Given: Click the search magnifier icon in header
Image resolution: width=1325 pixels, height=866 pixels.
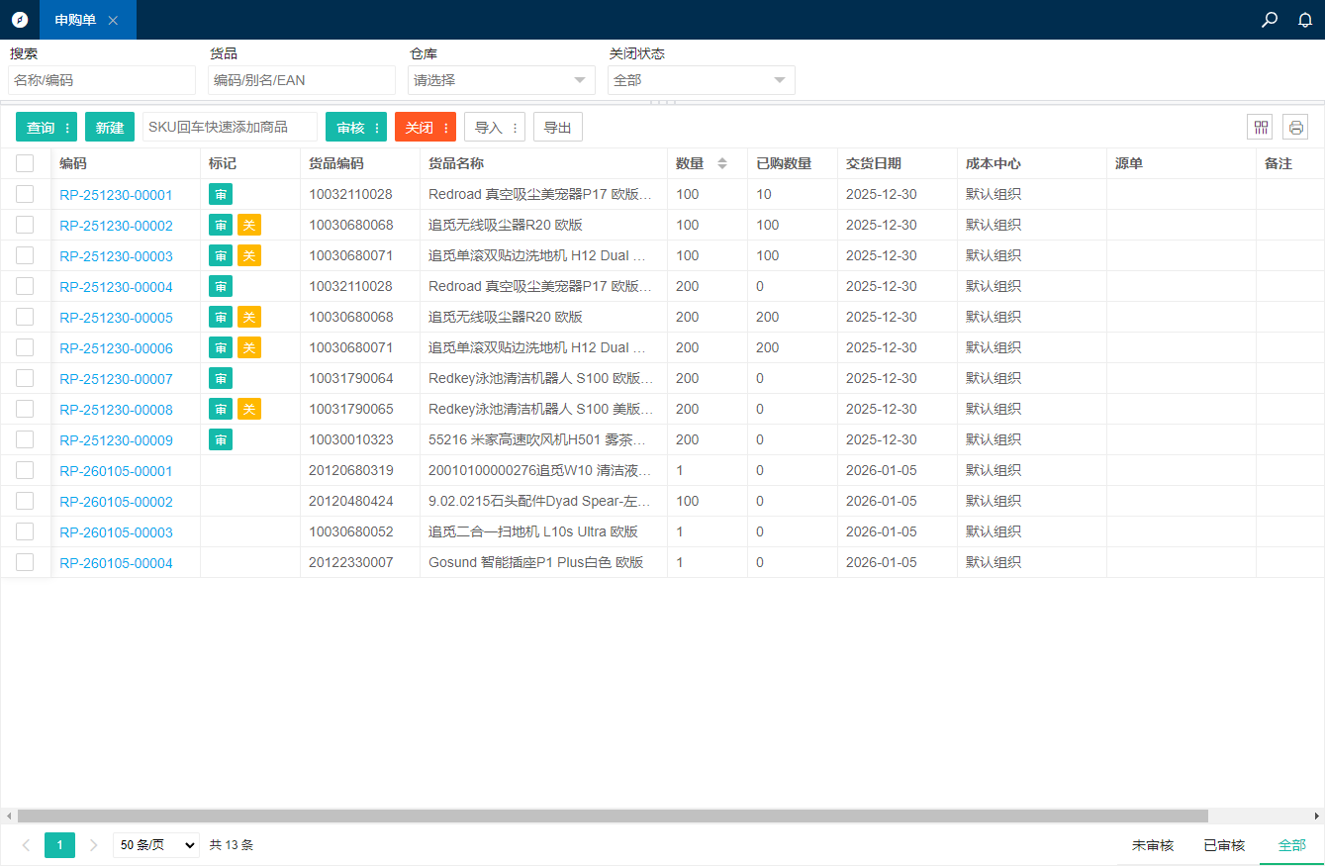Looking at the screenshot, I should click(x=1270, y=20).
